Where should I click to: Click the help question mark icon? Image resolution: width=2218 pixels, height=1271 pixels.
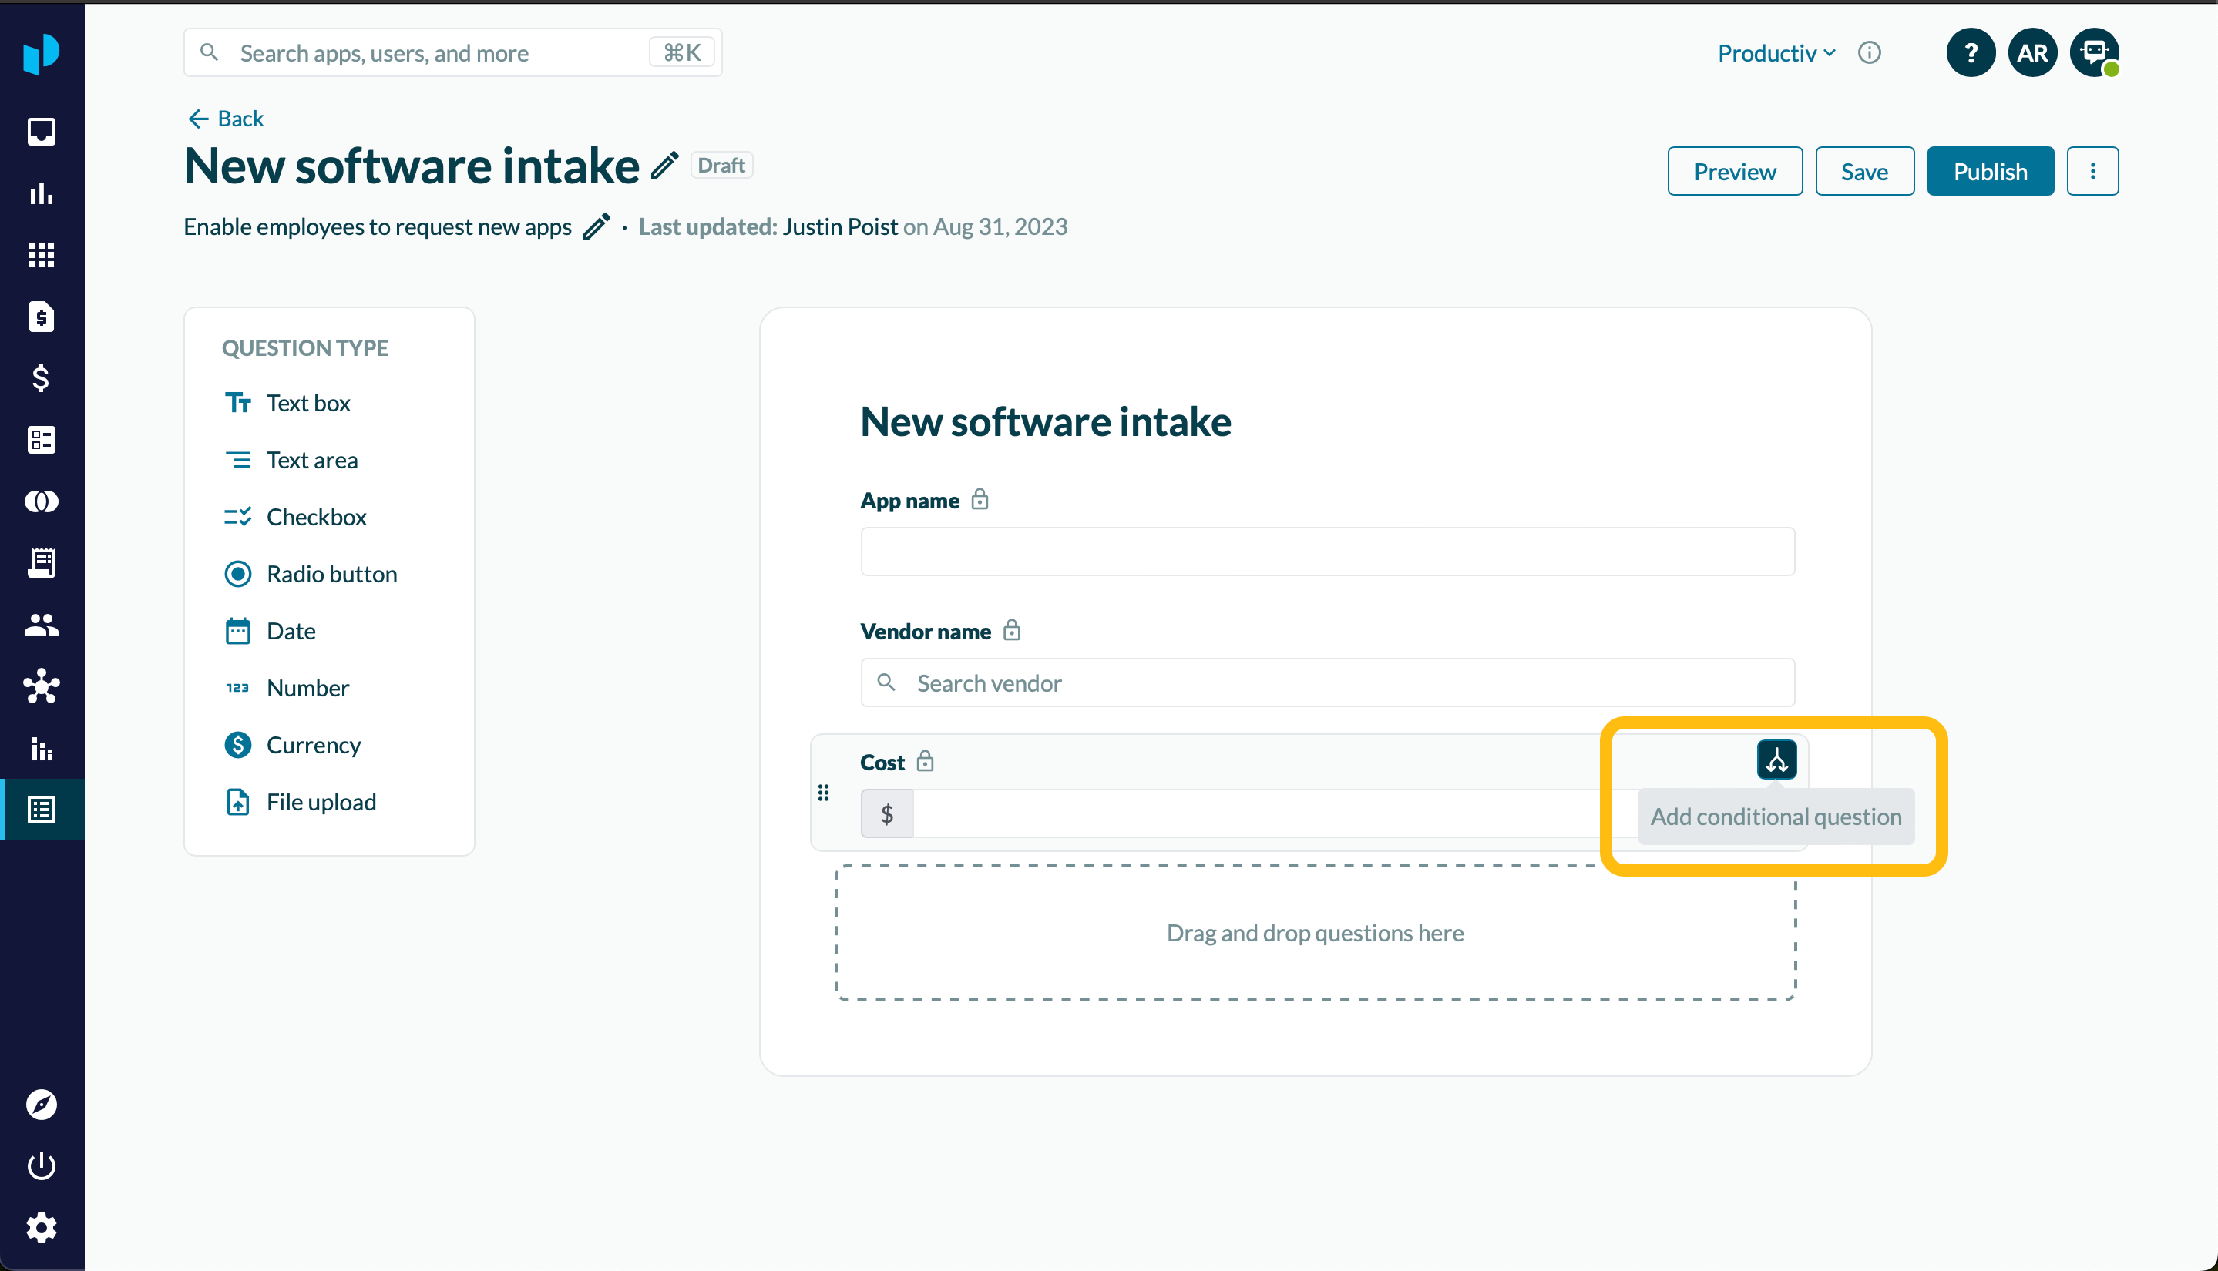1970,53
